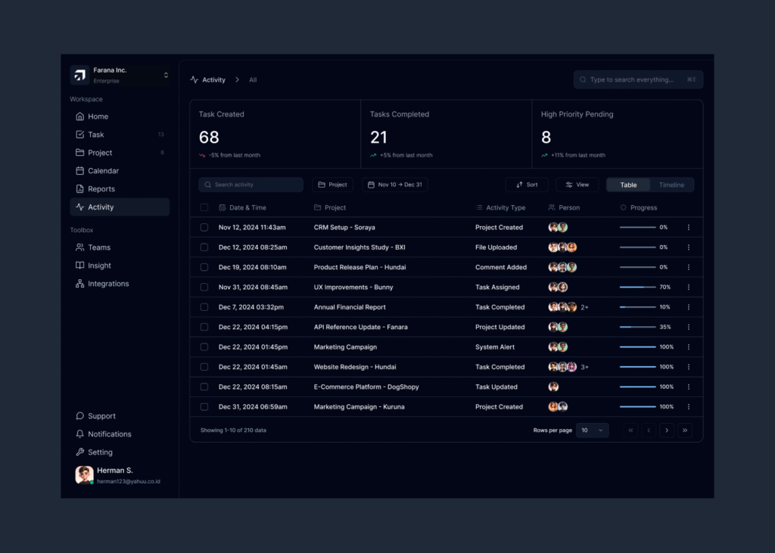Click the Project filter button

332,185
